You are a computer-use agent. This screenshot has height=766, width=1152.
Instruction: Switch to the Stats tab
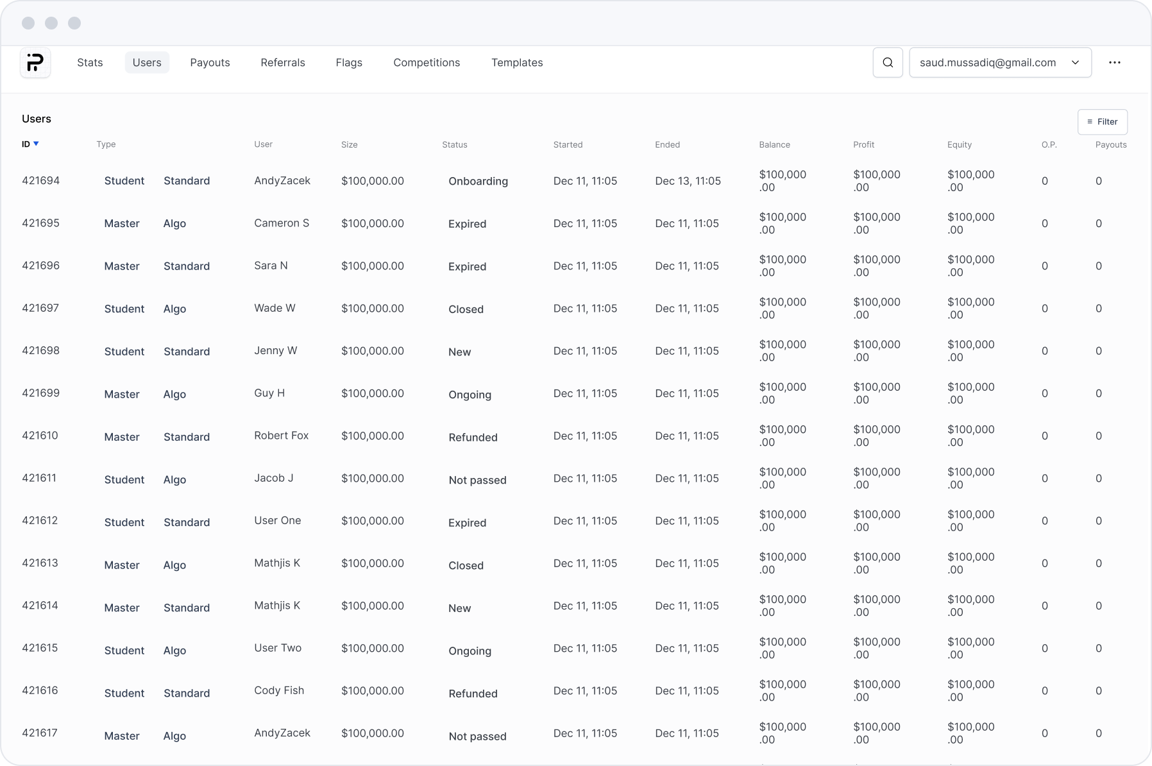pyautogui.click(x=90, y=63)
